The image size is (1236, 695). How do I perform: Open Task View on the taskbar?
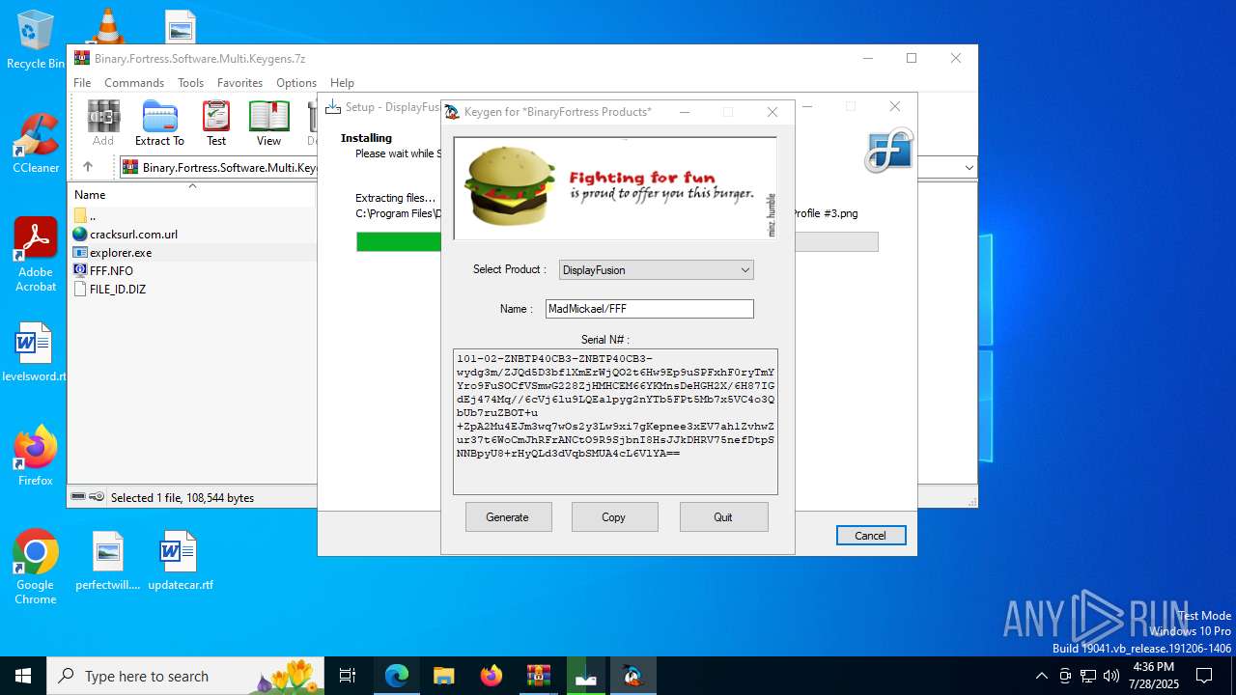[x=348, y=676]
